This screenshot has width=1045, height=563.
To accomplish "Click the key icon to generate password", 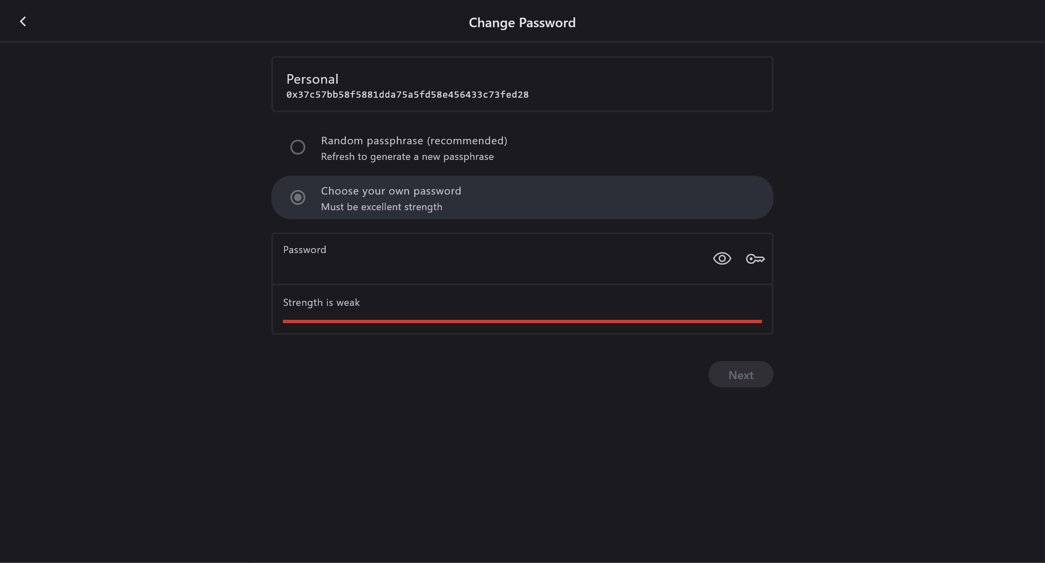I will 755,259.
